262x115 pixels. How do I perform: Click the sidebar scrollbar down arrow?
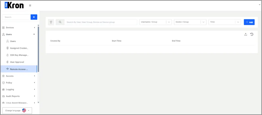[x=38, y=103]
